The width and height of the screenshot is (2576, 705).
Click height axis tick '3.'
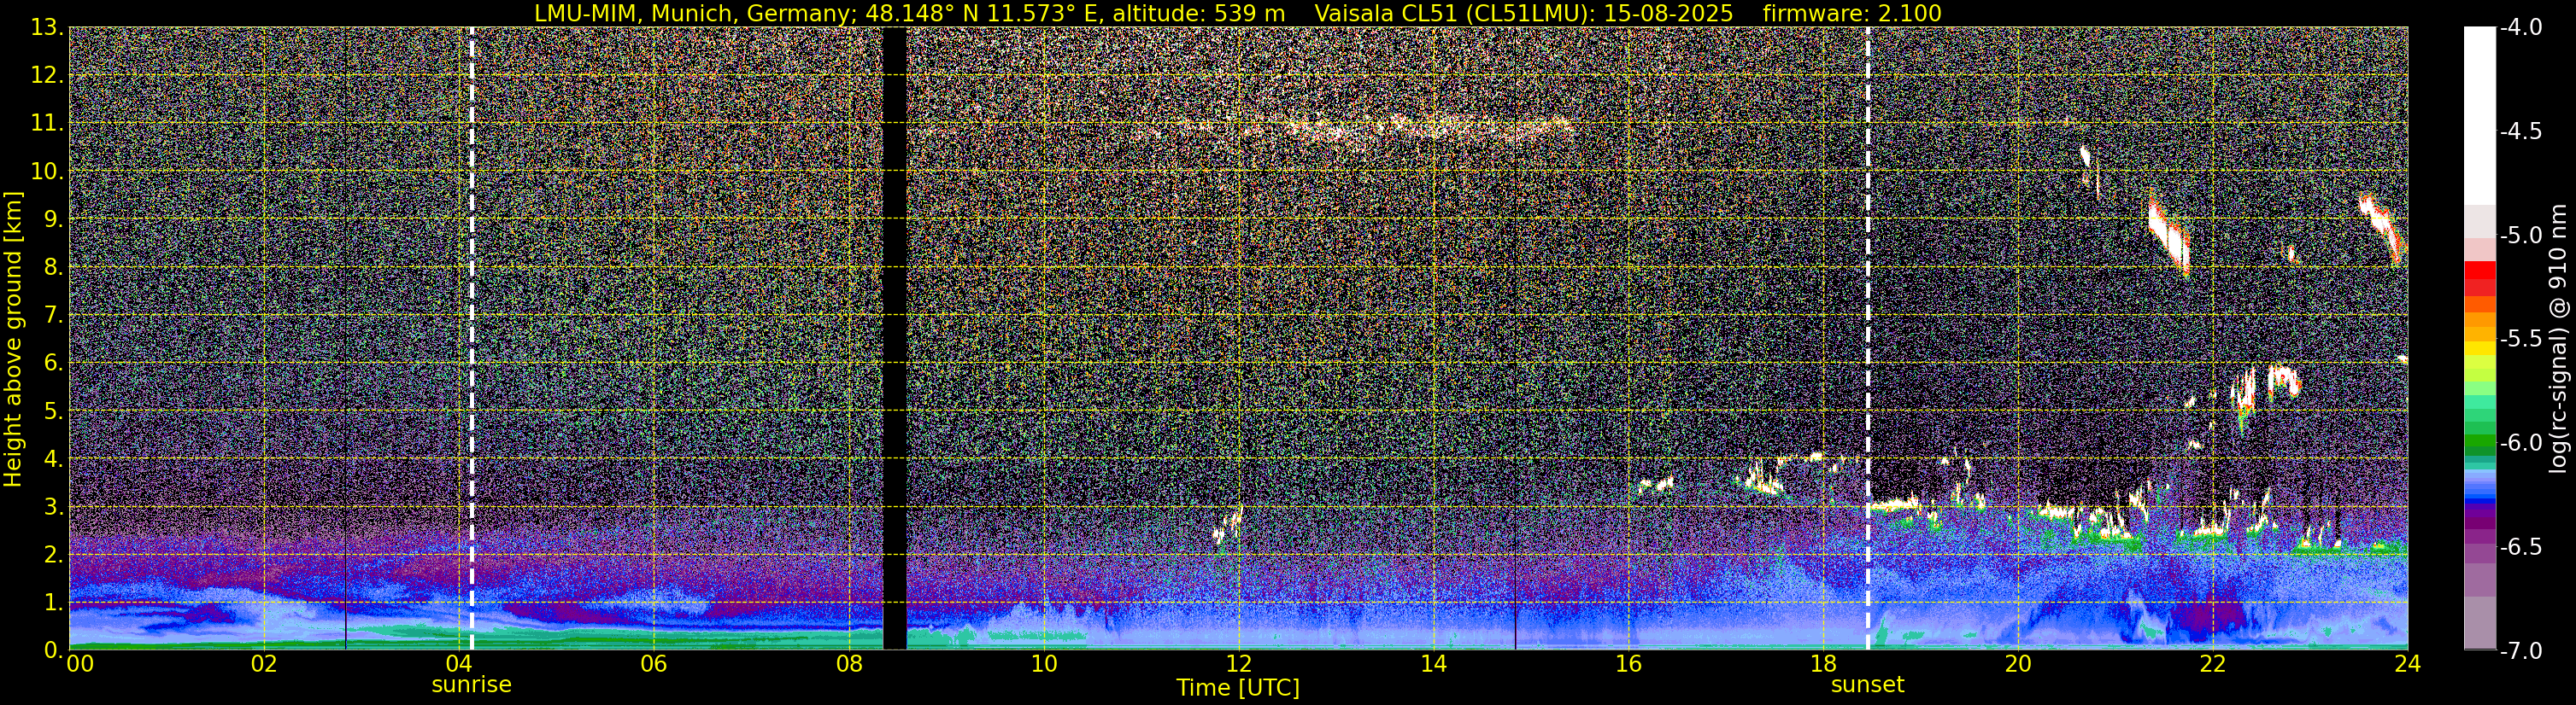(x=55, y=506)
